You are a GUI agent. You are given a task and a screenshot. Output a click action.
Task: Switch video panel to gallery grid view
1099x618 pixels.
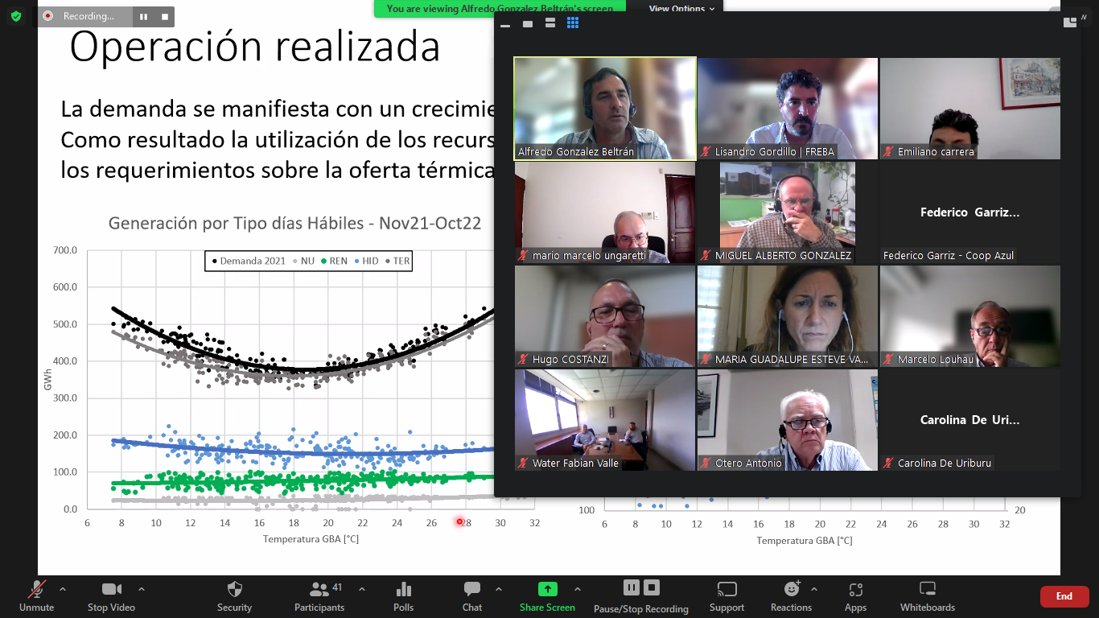click(x=573, y=23)
